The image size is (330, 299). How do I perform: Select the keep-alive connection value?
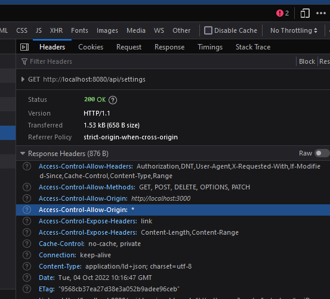pos(95,255)
